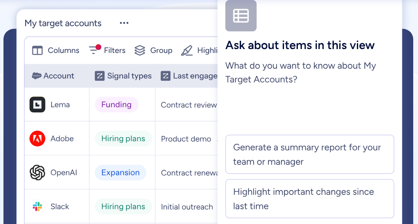Viewport: 418px width, 224px height.
Task: Click the Salesforce cloud icon in Account header
Action: tap(36, 76)
